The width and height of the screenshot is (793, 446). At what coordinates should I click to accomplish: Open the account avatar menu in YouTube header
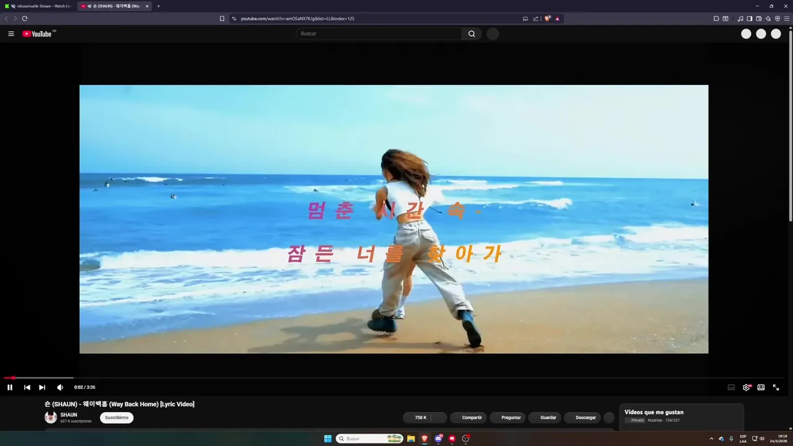[776, 34]
